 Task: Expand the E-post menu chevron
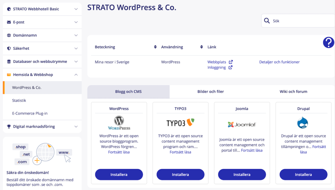tap(76, 22)
